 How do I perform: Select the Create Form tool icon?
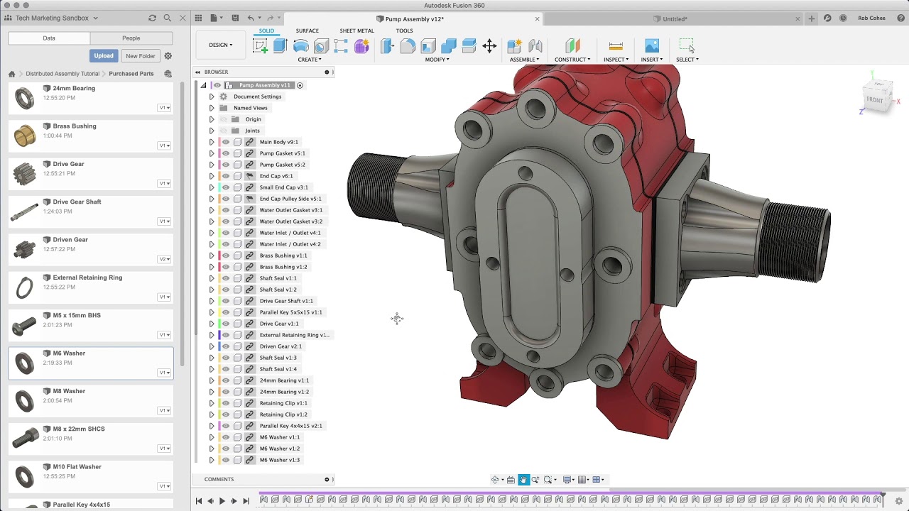tap(361, 46)
